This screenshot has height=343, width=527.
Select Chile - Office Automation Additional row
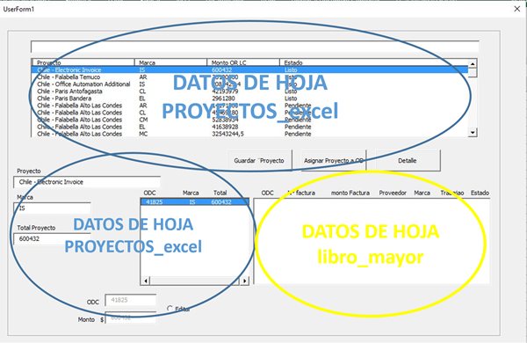point(249,84)
